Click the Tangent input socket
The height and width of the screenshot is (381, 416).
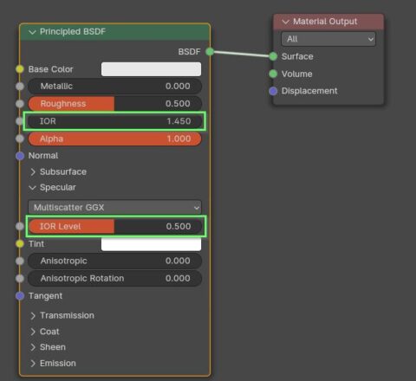click(20, 296)
